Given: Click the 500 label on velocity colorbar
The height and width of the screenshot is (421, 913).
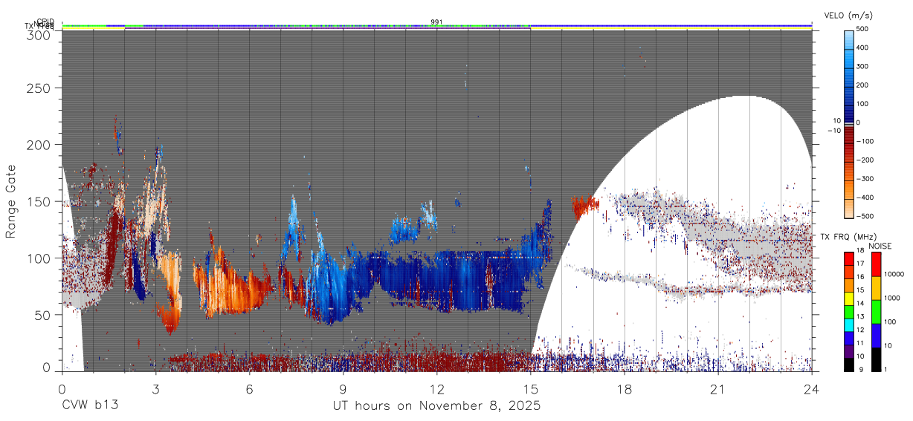Looking at the screenshot, I should point(864,29).
